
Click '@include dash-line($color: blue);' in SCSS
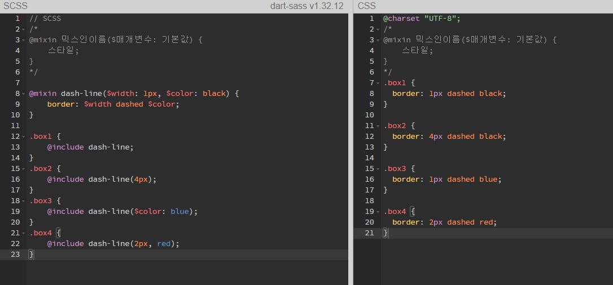point(122,211)
